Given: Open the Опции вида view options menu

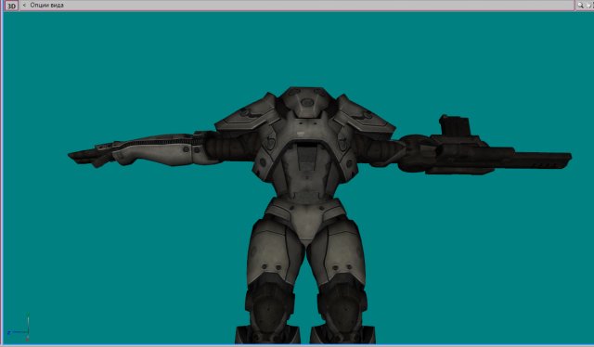Looking at the screenshot, I should (46, 6).
